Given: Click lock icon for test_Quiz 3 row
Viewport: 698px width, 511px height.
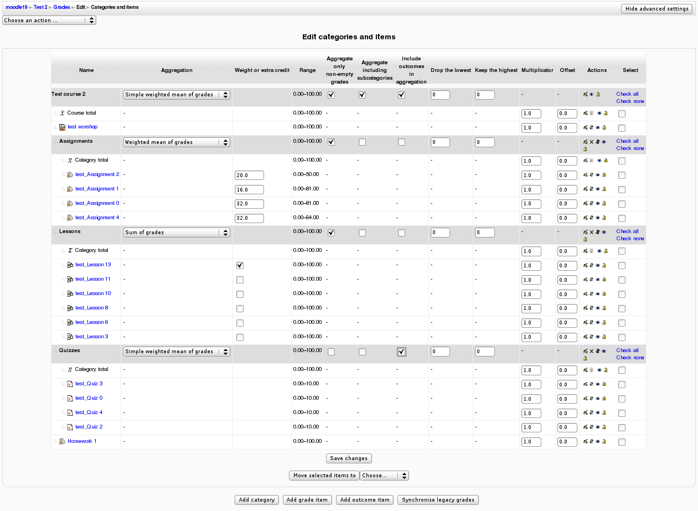Looking at the screenshot, I should 604,384.
